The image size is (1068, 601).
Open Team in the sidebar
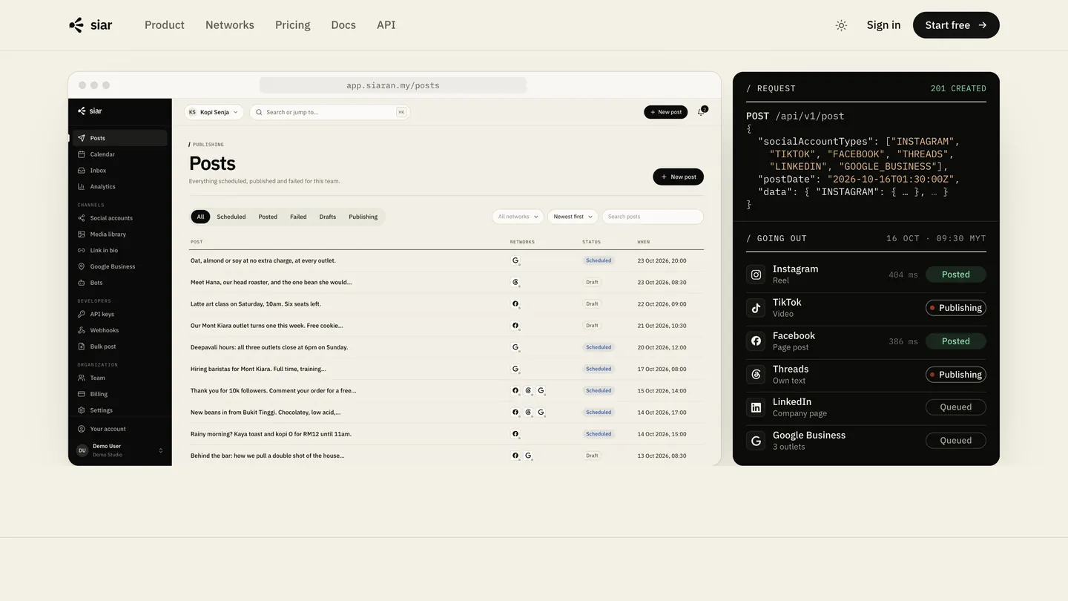coord(119,378)
